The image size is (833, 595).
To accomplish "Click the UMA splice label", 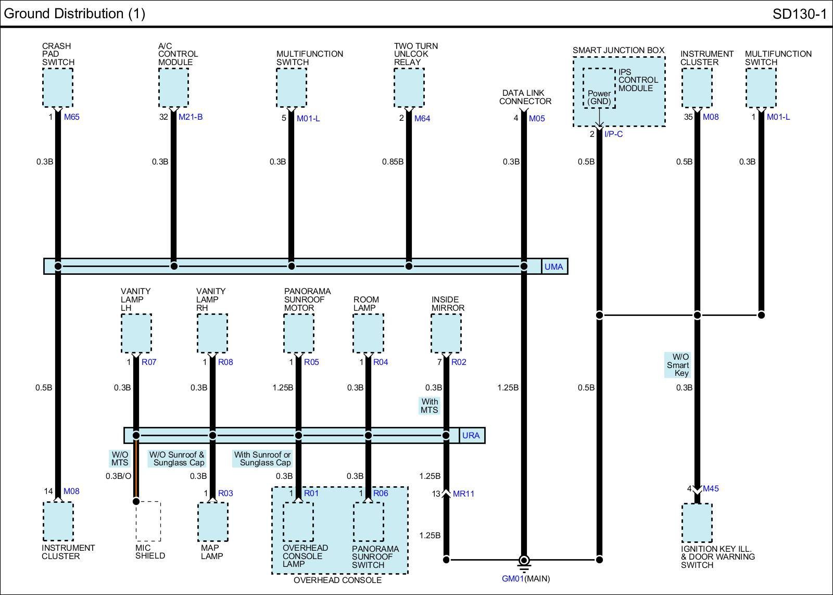I will pos(553,267).
